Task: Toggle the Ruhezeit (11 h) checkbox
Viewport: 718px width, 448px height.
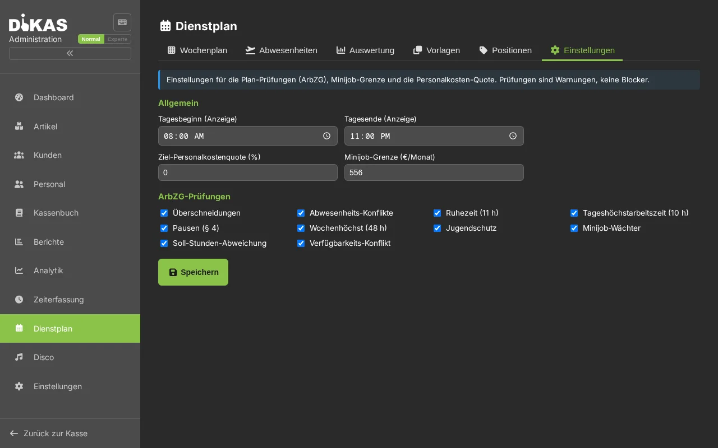Action: click(x=438, y=213)
